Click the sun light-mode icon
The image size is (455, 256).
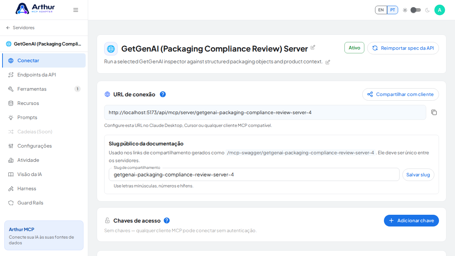click(x=405, y=10)
